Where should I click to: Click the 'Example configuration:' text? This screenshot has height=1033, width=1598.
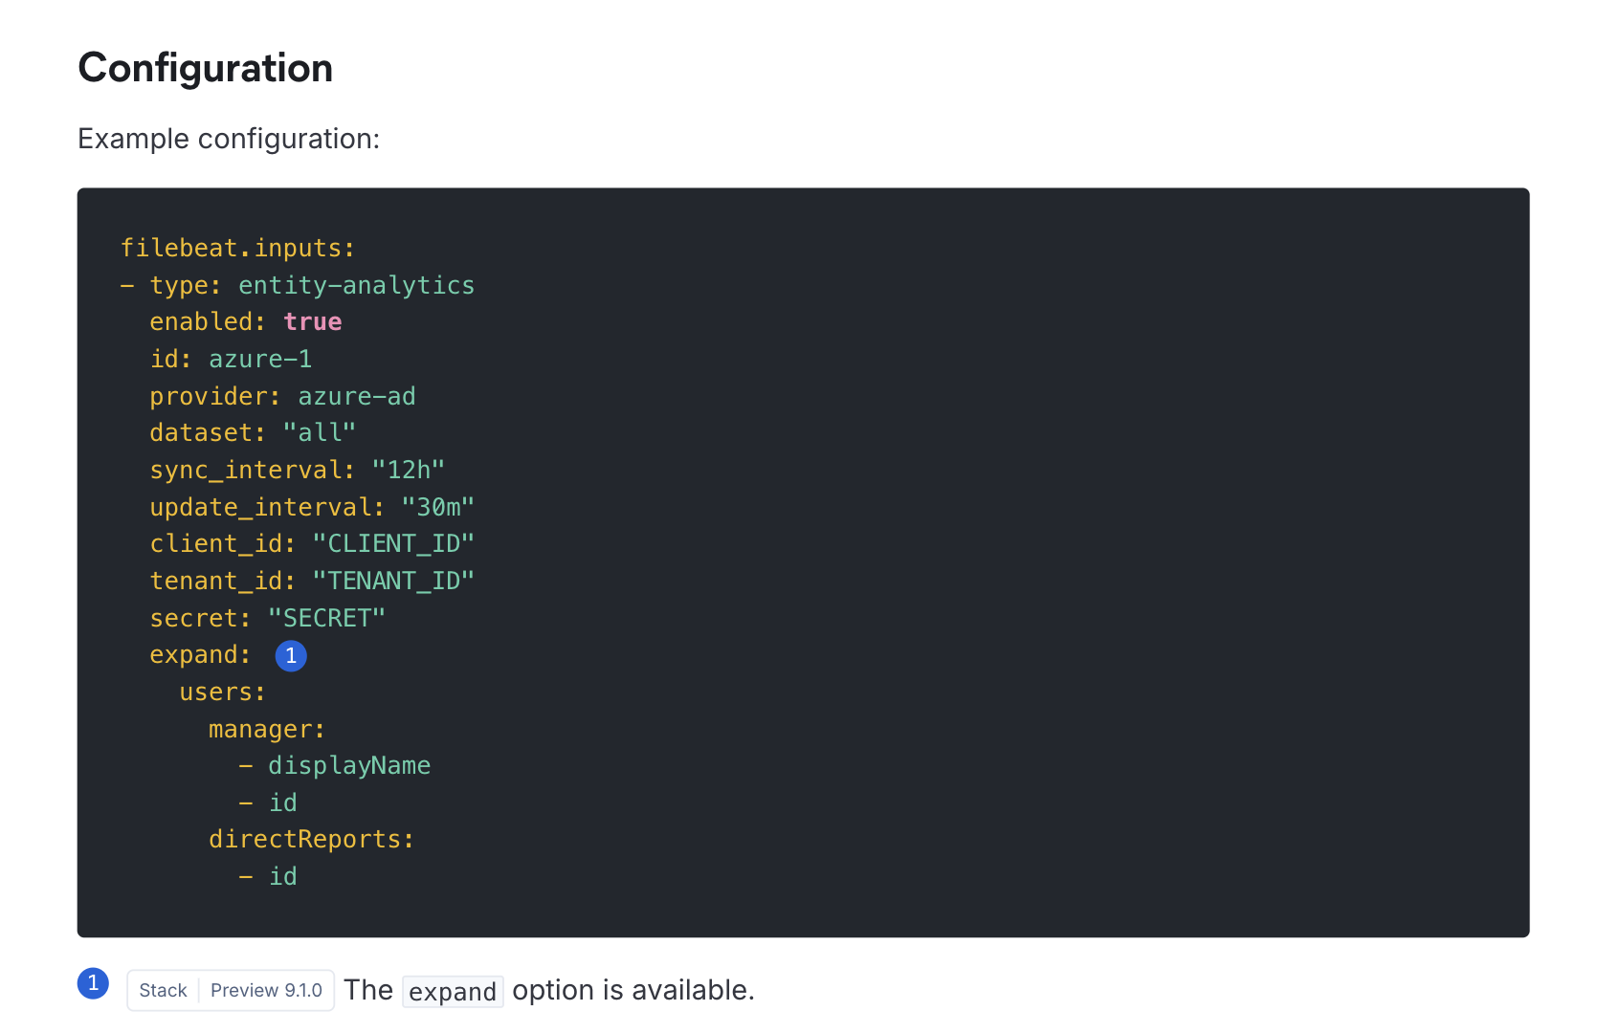(229, 139)
